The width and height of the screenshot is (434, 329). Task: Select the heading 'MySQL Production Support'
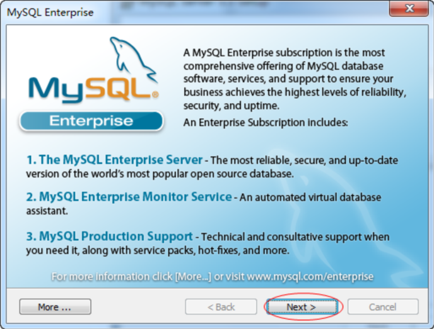[115, 237]
